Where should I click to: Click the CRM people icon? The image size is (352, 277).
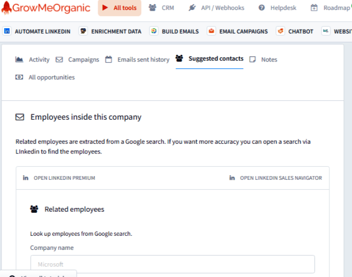152,8
